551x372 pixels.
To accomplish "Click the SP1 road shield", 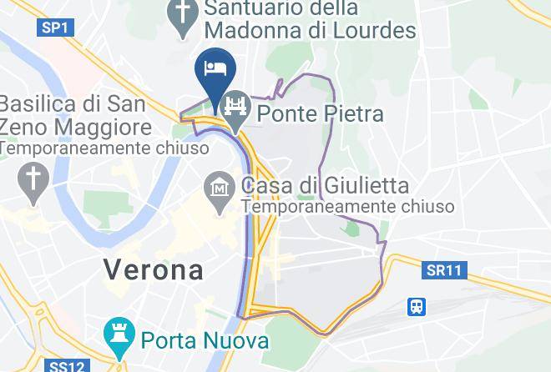I will [55, 28].
